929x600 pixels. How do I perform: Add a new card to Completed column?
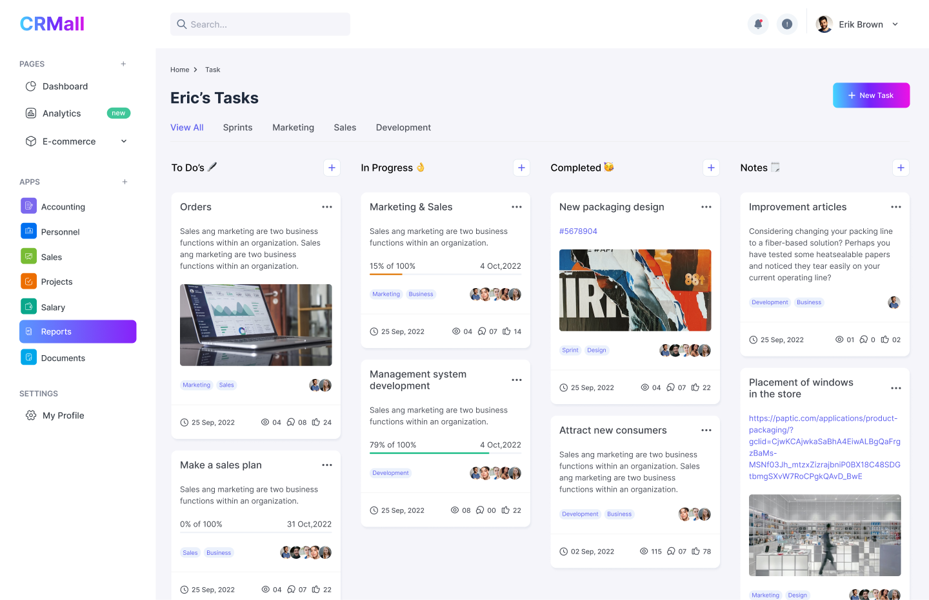click(711, 168)
